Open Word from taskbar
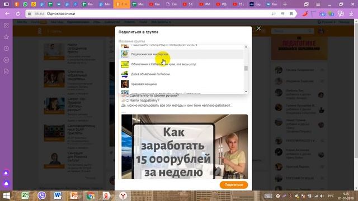The image size is (358, 201). [58, 196]
